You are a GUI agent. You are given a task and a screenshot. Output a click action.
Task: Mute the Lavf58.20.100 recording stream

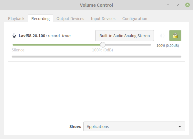coord(162,36)
